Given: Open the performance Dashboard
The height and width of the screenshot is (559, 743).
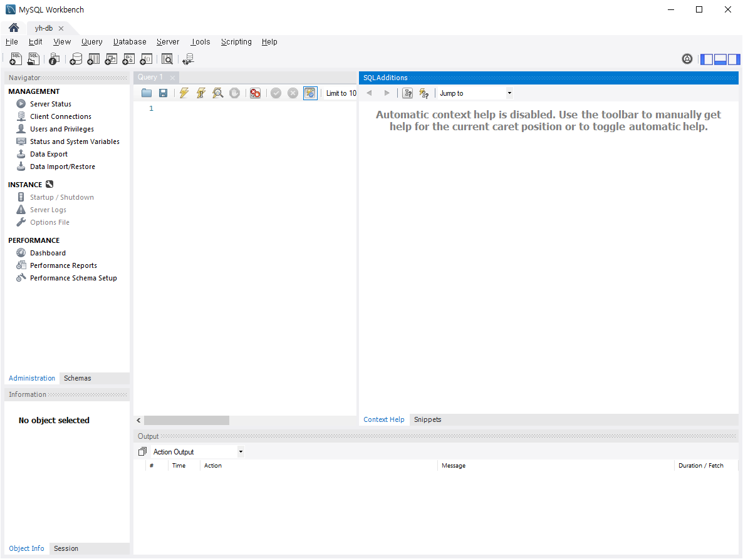Looking at the screenshot, I should [48, 253].
